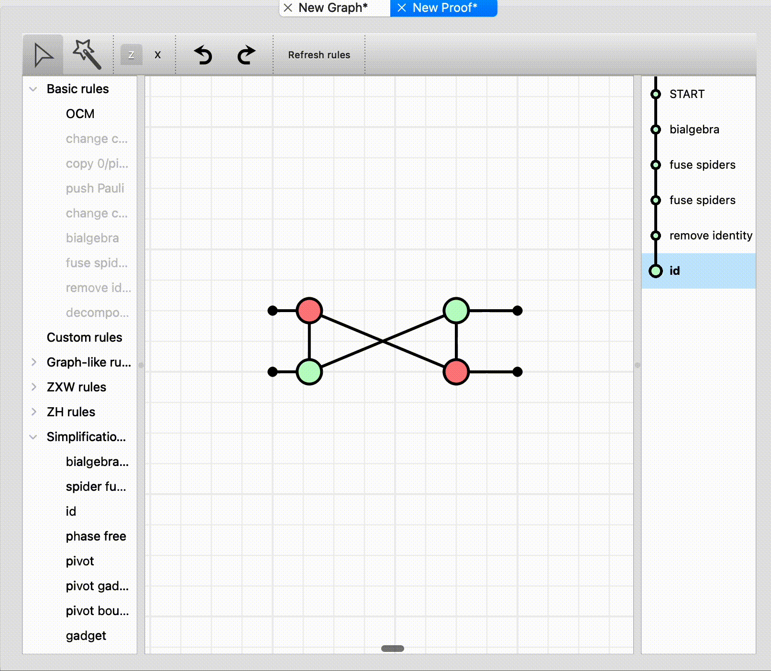Click the top-left red spider node
This screenshot has width=771, height=671.
pyautogui.click(x=309, y=311)
